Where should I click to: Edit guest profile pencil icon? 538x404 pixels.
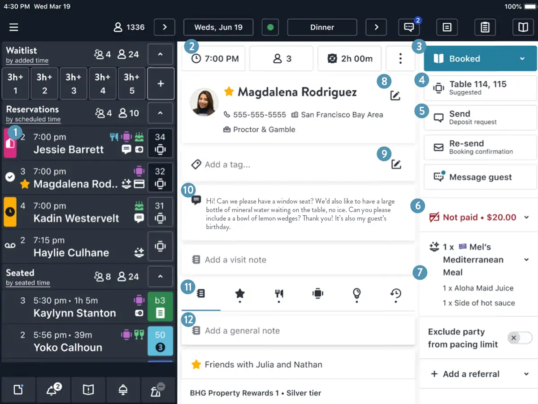coord(395,96)
